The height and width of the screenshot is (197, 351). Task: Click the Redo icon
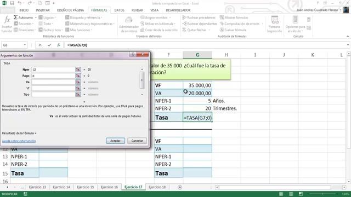(30, 3)
